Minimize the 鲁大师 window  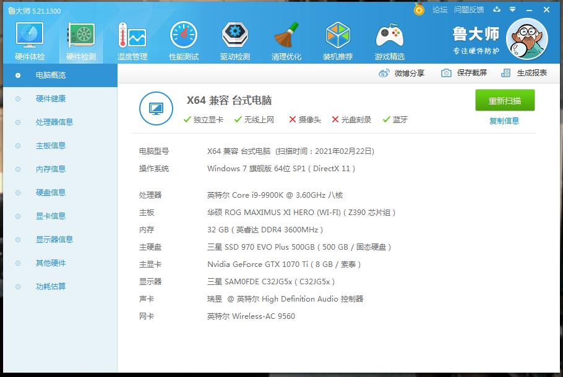[529, 10]
